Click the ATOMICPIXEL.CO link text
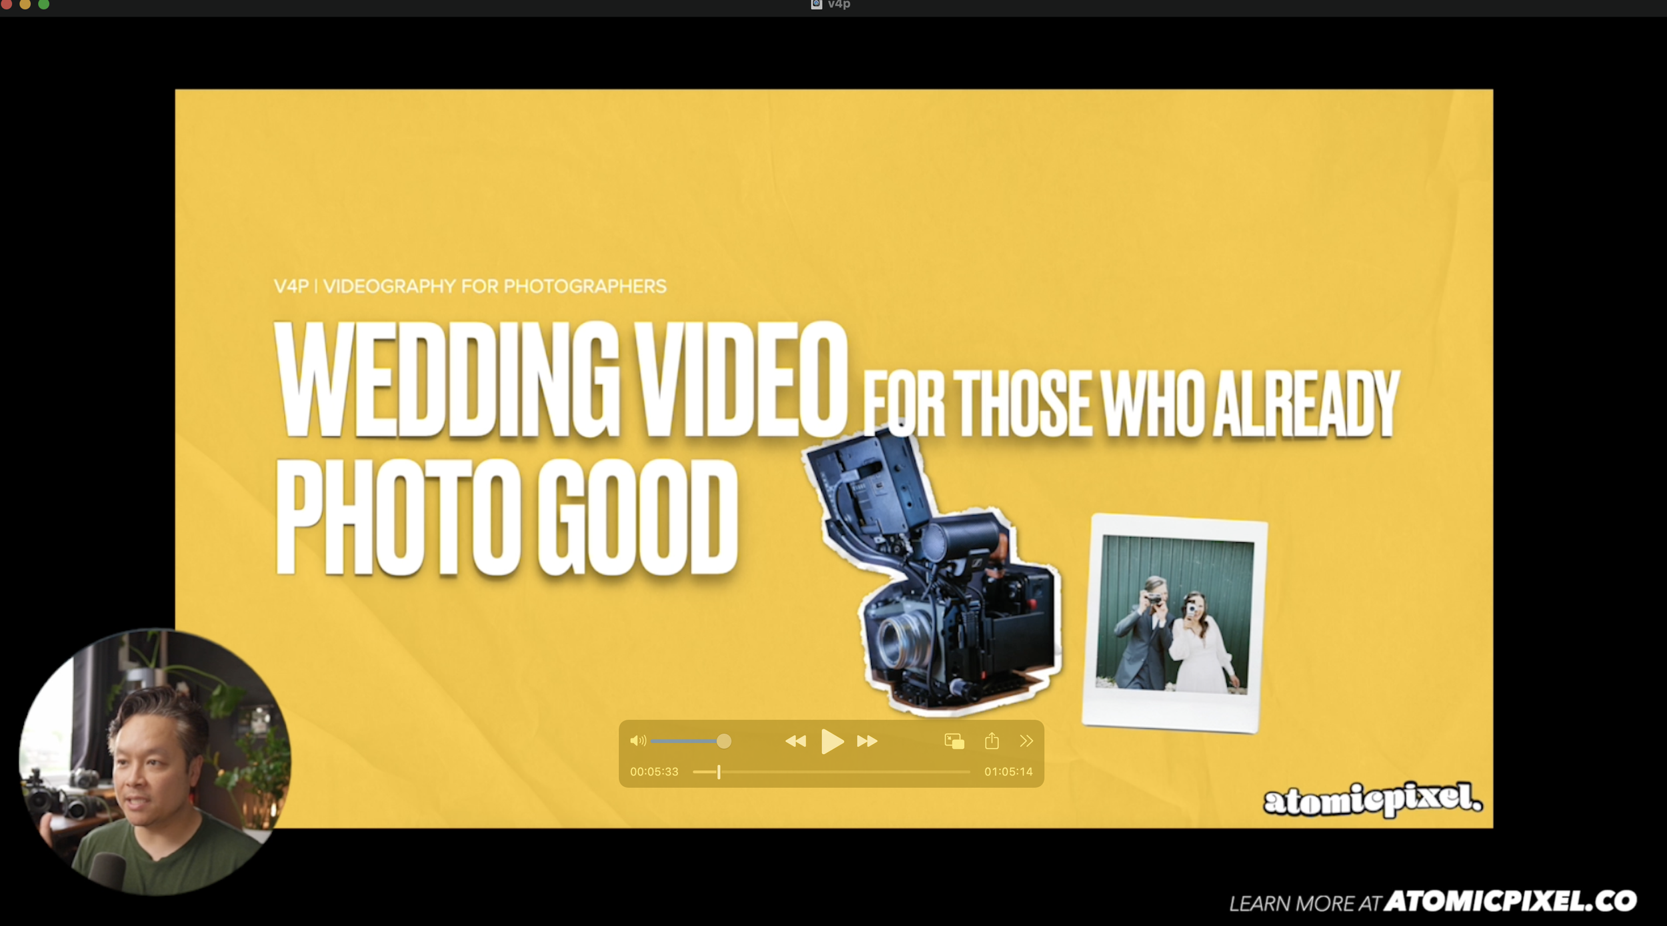This screenshot has height=926, width=1667. click(1510, 901)
